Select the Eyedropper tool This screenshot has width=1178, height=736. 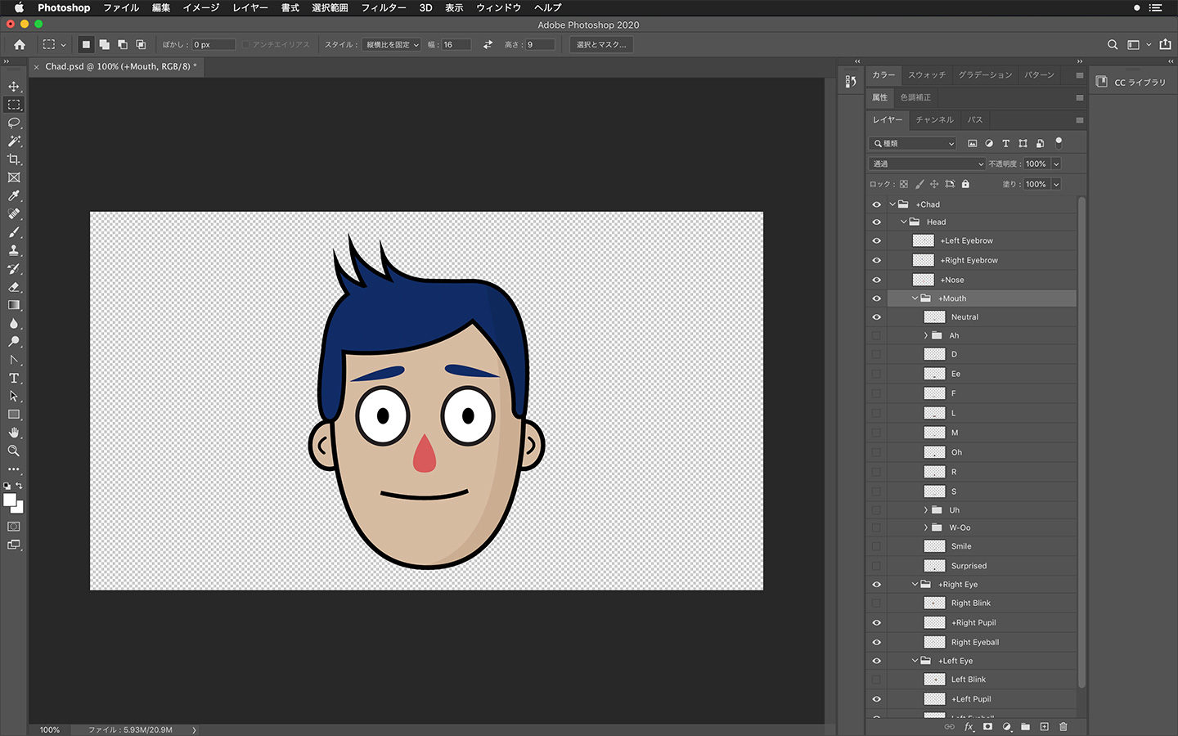pos(14,195)
